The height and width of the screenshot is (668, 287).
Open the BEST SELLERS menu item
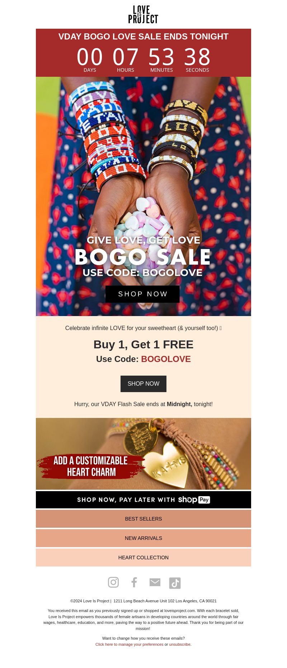tap(143, 519)
